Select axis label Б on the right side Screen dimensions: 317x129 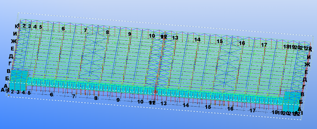pos(301,102)
